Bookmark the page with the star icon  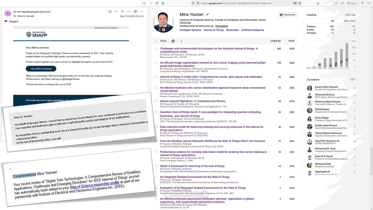[300, 3]
